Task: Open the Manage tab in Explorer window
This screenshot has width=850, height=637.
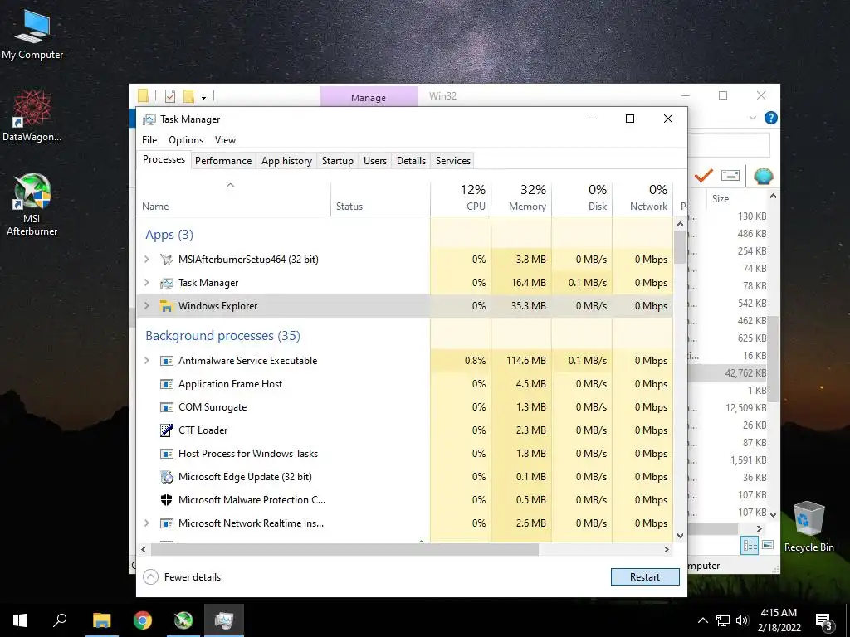Action: point(369,98)
